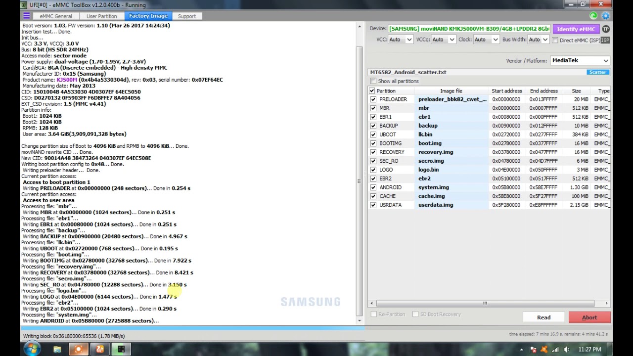
Task: Open the blue settings gear icon
Action: point(605,16)
